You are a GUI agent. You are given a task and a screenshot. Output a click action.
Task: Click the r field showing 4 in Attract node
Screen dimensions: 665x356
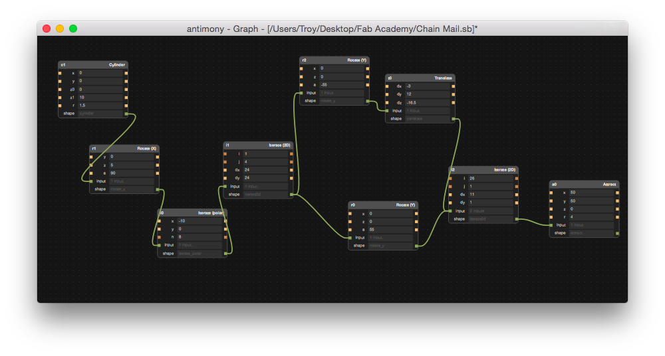591,217
